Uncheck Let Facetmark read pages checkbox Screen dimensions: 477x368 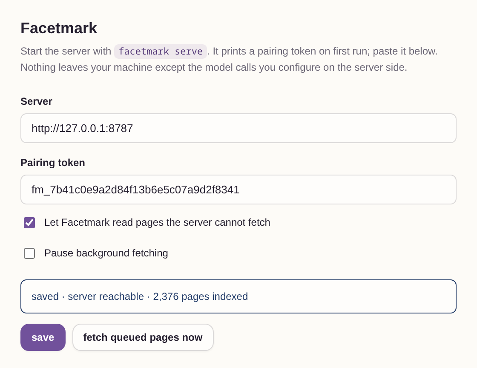(x=29, y=223)
